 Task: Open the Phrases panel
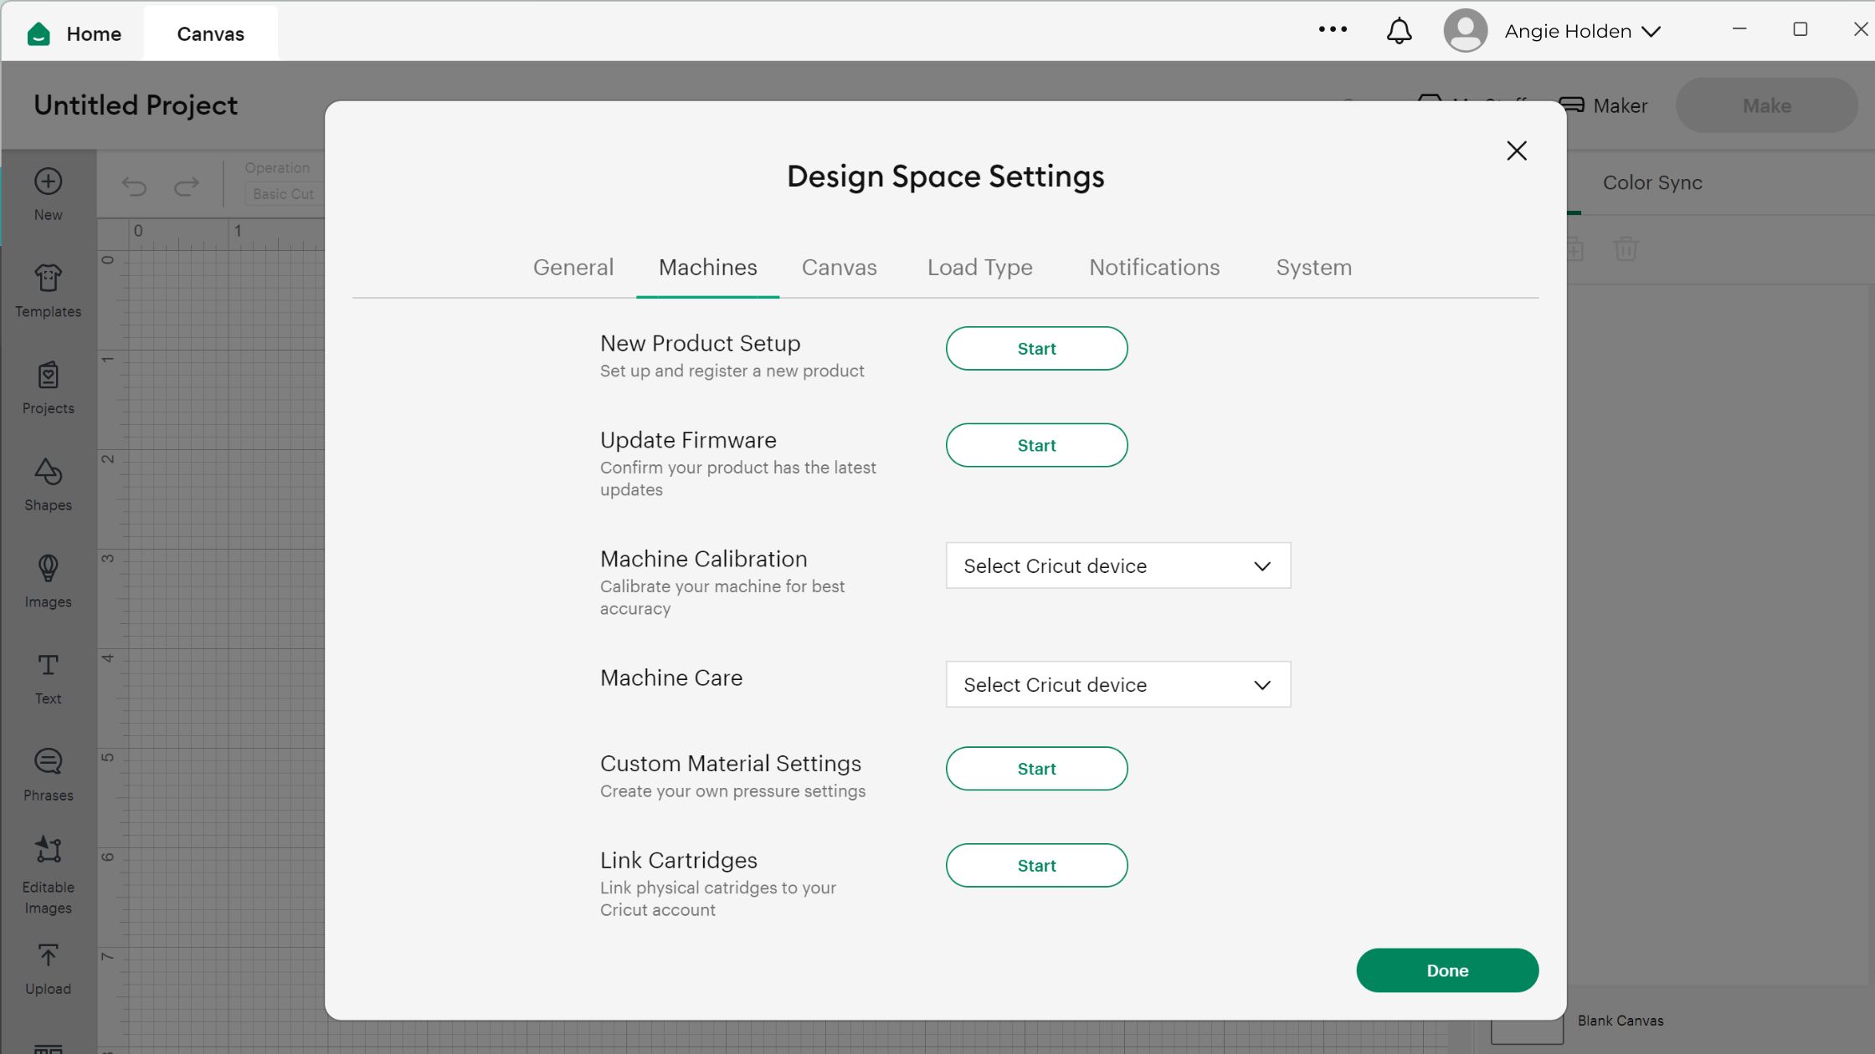pyautogui.click(x=47, y=774)
